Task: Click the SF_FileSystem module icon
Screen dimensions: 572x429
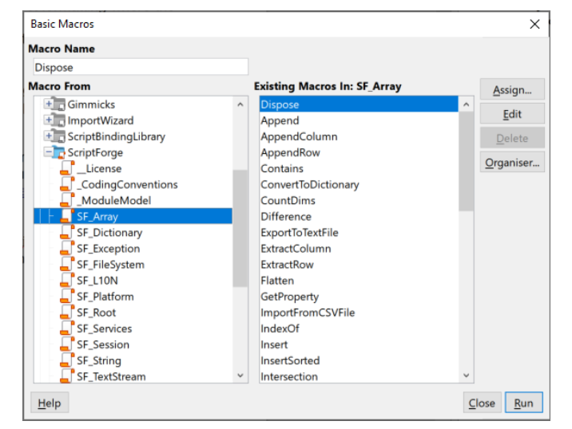Action: [x=67, y=265]
